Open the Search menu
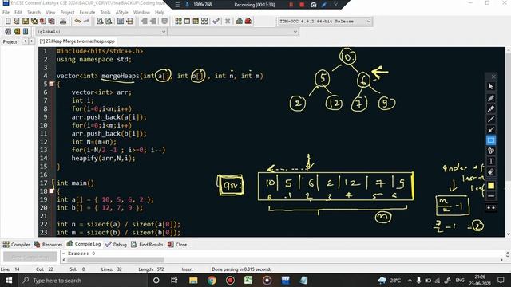 [34, 12]
